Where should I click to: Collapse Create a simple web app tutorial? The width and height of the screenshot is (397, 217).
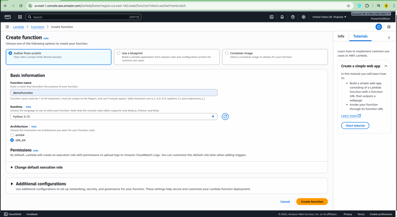386,66
